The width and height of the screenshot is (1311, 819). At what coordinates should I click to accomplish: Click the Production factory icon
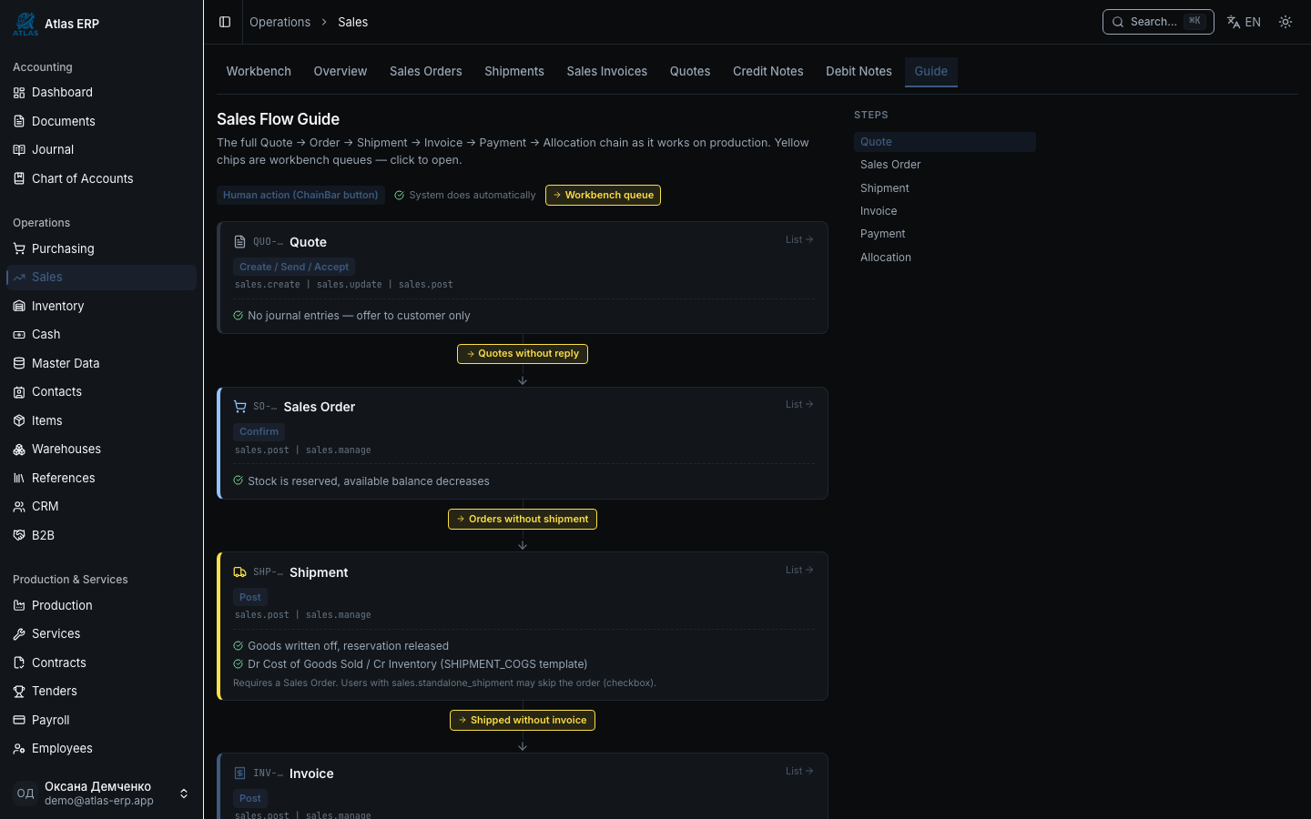pyautogui.click(x=19, y=605)
